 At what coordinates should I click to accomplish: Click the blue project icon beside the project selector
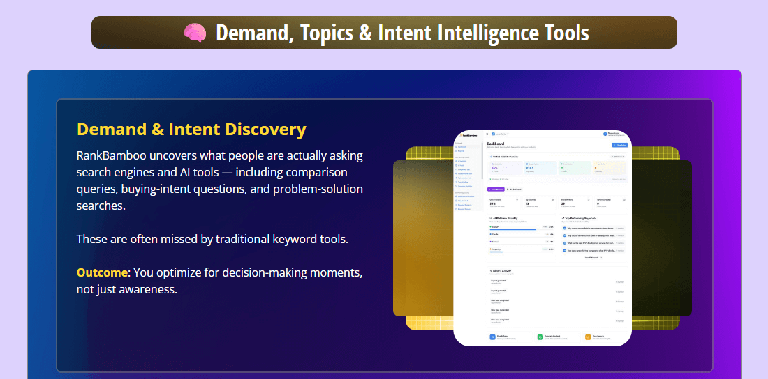[493, 134]
